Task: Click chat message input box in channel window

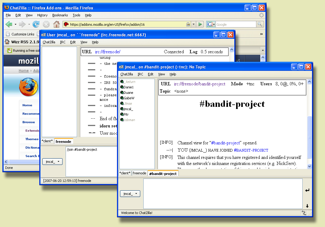Action: coord(223,194)
